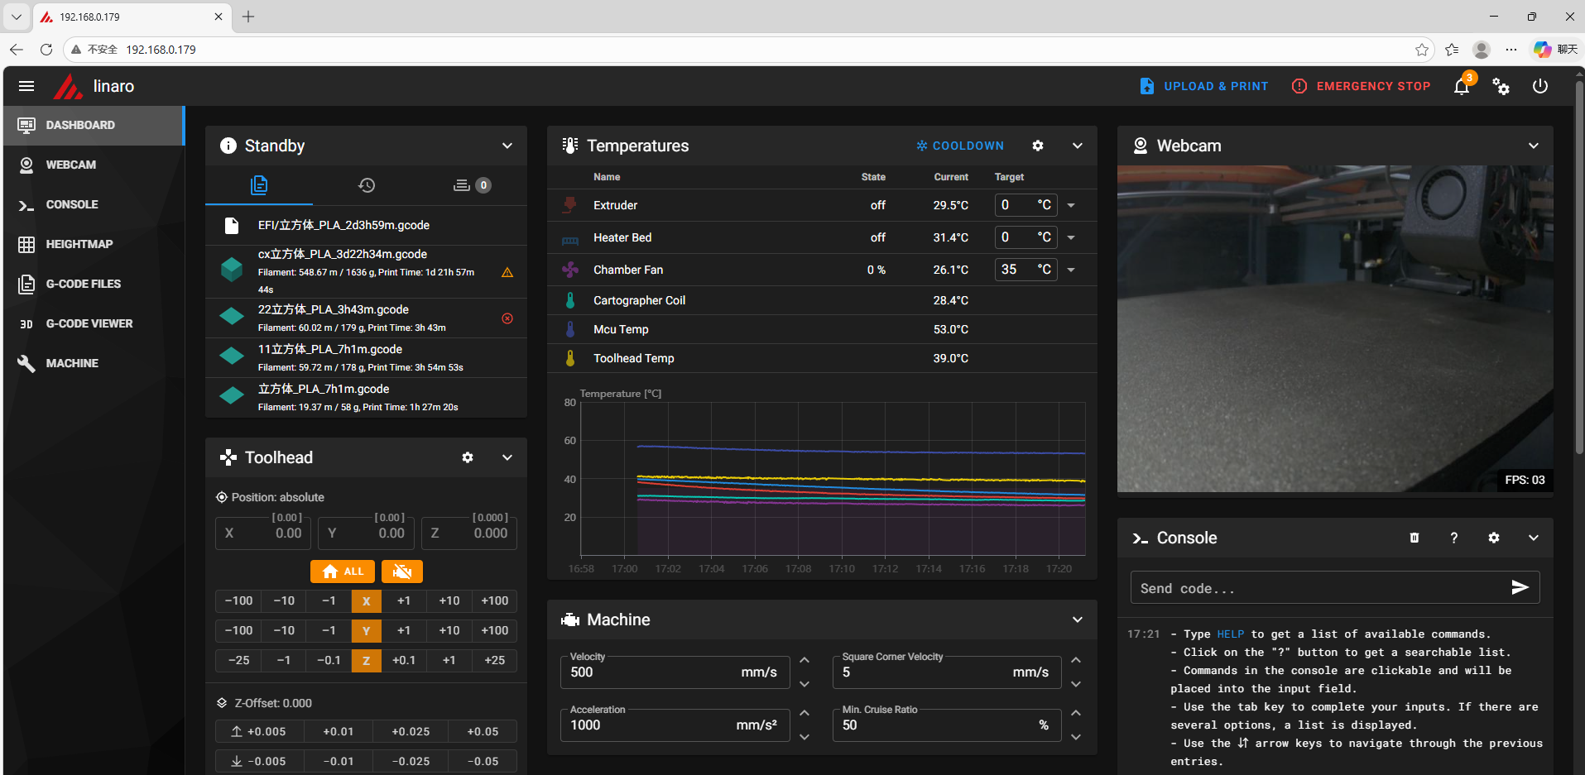The width and height of the screenshot is (1585, 775).
Task: Collapse the Webcam panel
Action: [1533, 146]
